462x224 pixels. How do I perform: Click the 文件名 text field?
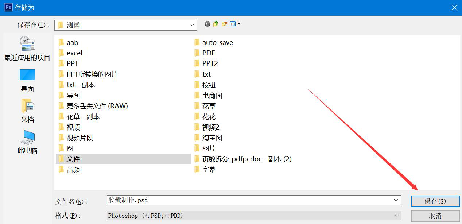click(x=248, y=200)
